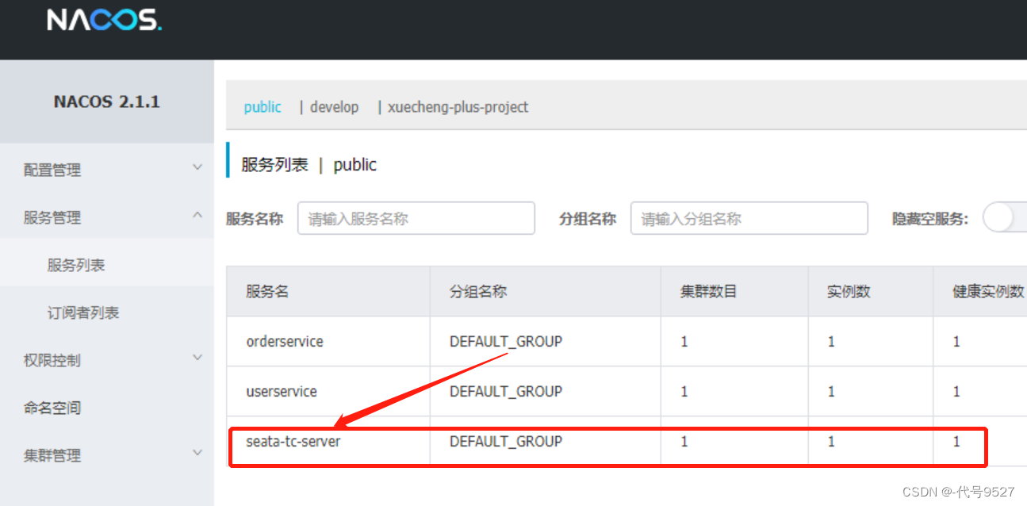Click the 分组名称 column header
The image size is (1027, 506).
[478, 292]
